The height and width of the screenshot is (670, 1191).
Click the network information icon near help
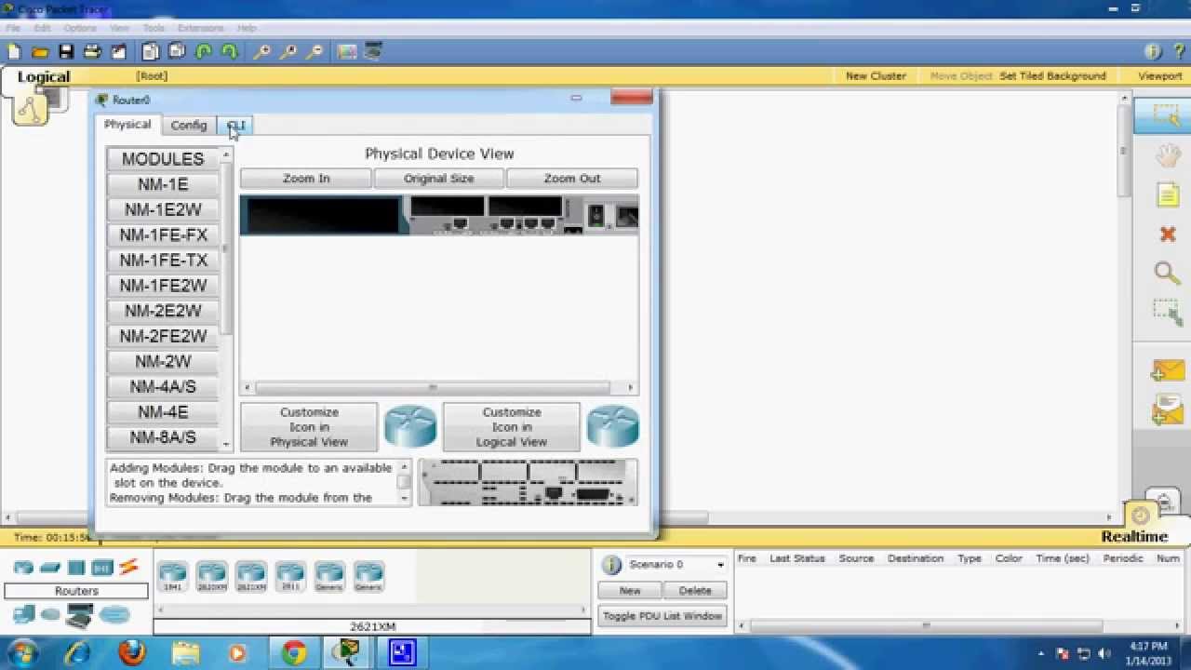click(x=1153, y=52)
